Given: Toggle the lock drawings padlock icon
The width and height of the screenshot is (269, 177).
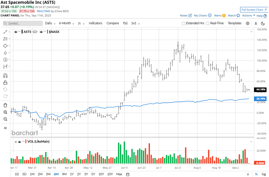Looking at the screenshot, I should click(5, 83).
